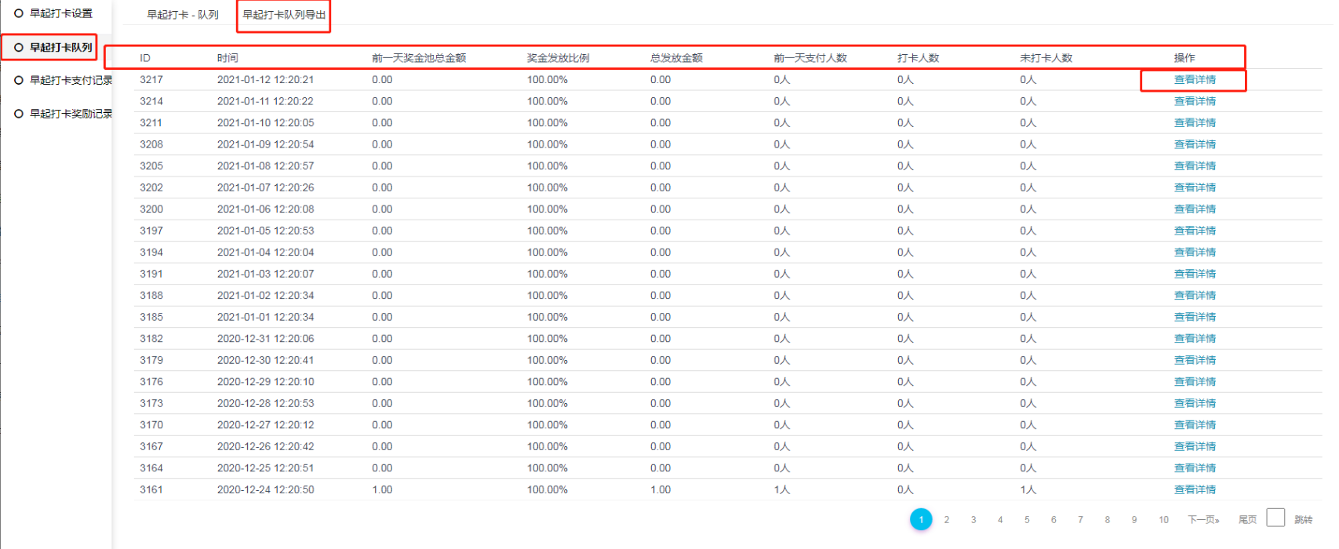The height and width of the screenshot is (549, 1339).
Task: Open 查看详情 for record 3173
Action: [1194, 403]
